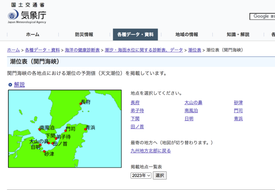
Task: Click the 弟子待 red dot on map
Action: tap(56, 139)
